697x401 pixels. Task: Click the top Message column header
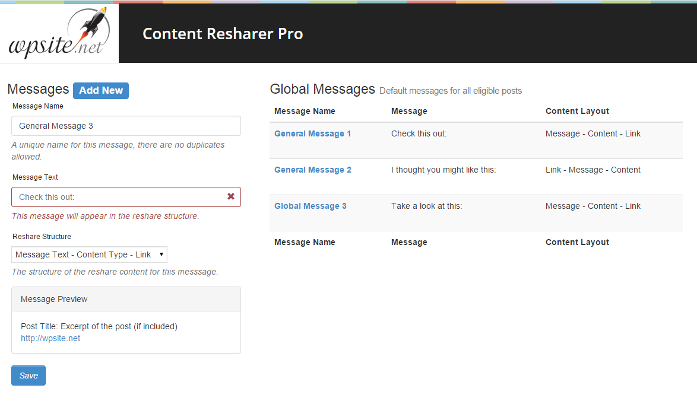pos(409,111)
